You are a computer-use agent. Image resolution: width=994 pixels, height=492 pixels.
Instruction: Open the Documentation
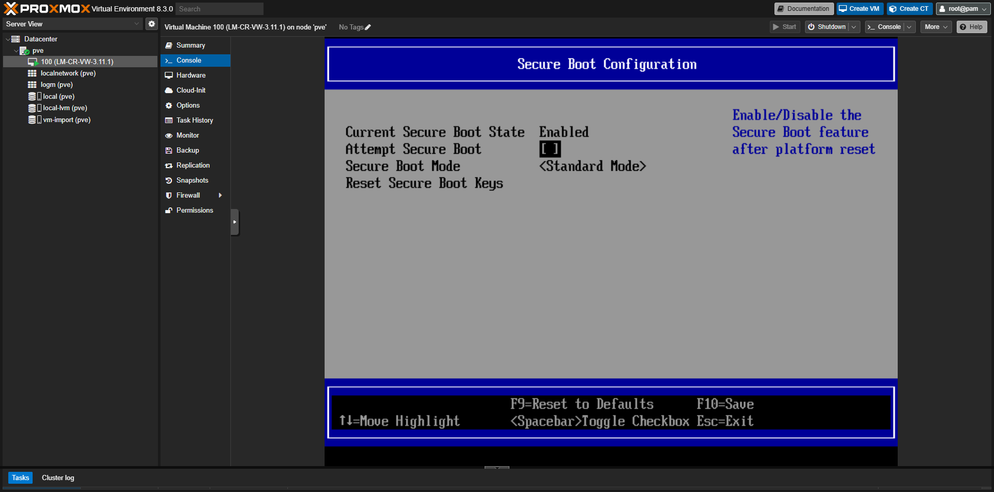point(803,8)
